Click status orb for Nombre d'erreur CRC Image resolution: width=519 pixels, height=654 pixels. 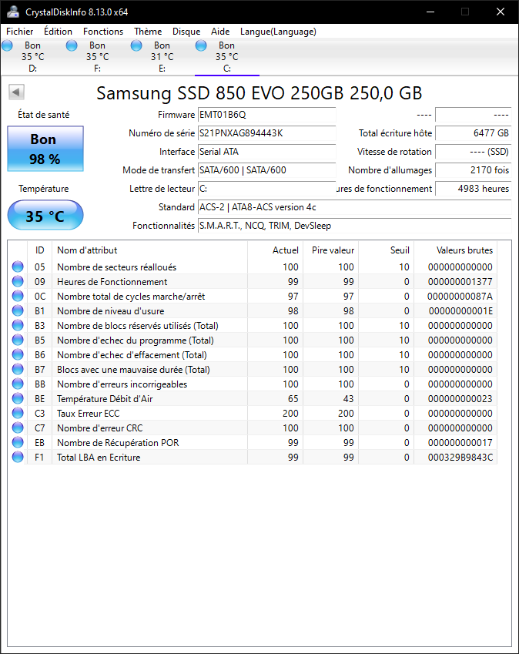tap(18, 428)
